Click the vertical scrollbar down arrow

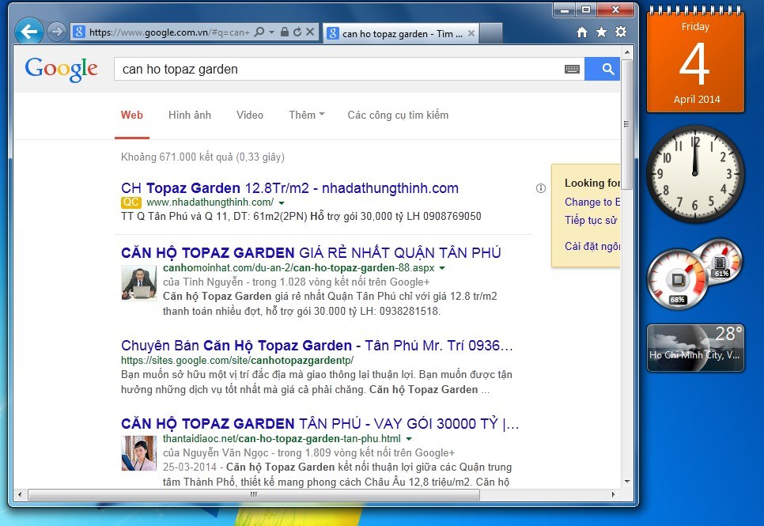tap(627, 481)
